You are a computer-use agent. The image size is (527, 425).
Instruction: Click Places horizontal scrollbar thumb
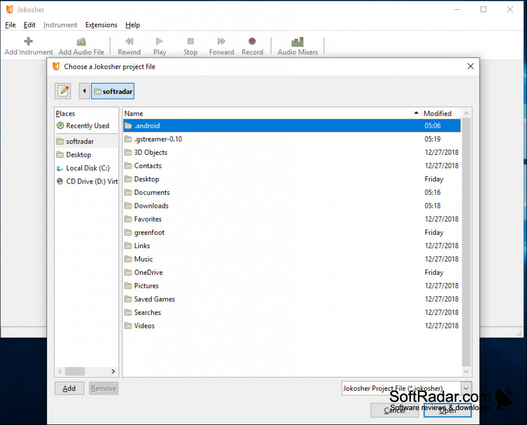[75, 371]
